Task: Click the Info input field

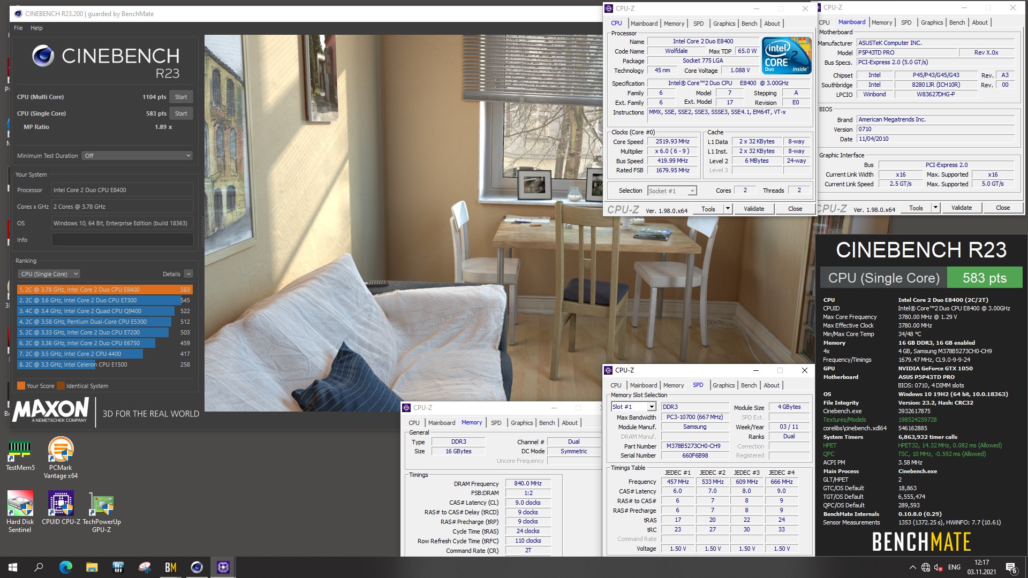Action: coord(122,240)
